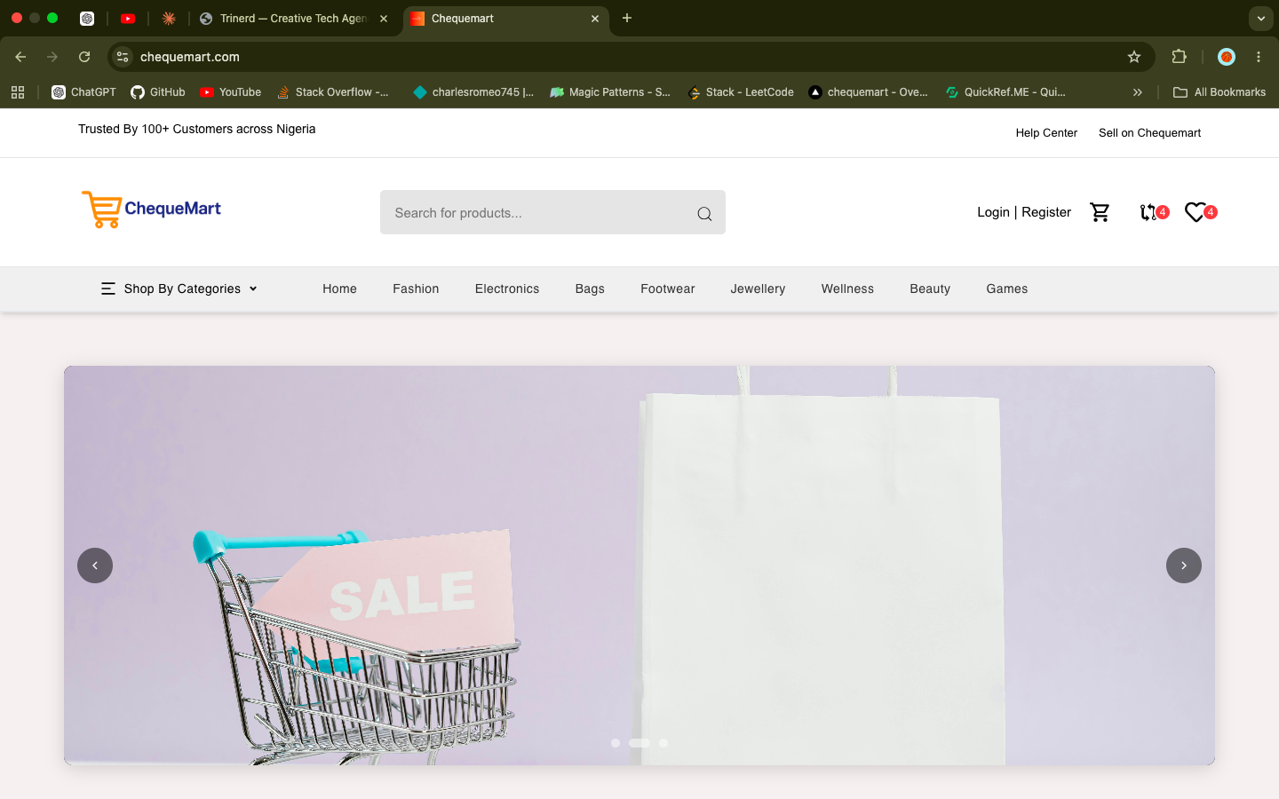Click the hamburger icon beside Shop By Categories
The width and height of the screenshot is (1279, 799).
tap(108, 289)
